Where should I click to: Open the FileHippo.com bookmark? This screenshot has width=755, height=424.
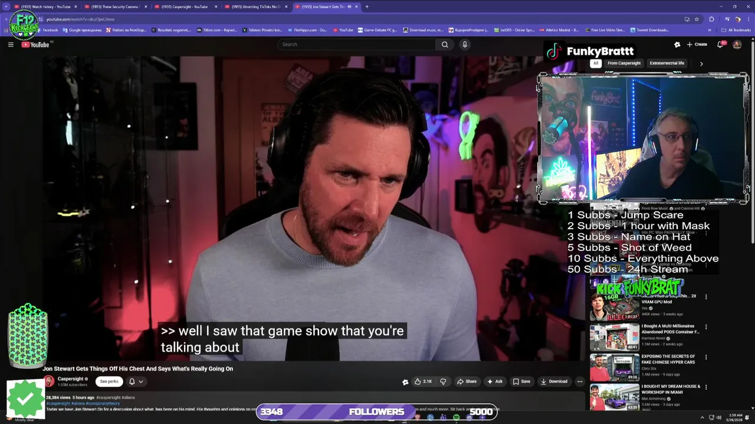[x=307, y=30]
